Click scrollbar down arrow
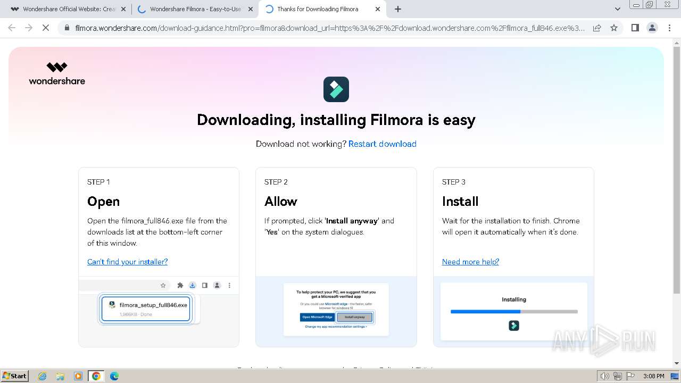The width and height of the screenshot is (681, 383). pyautogui.click(x=677, y=364)
